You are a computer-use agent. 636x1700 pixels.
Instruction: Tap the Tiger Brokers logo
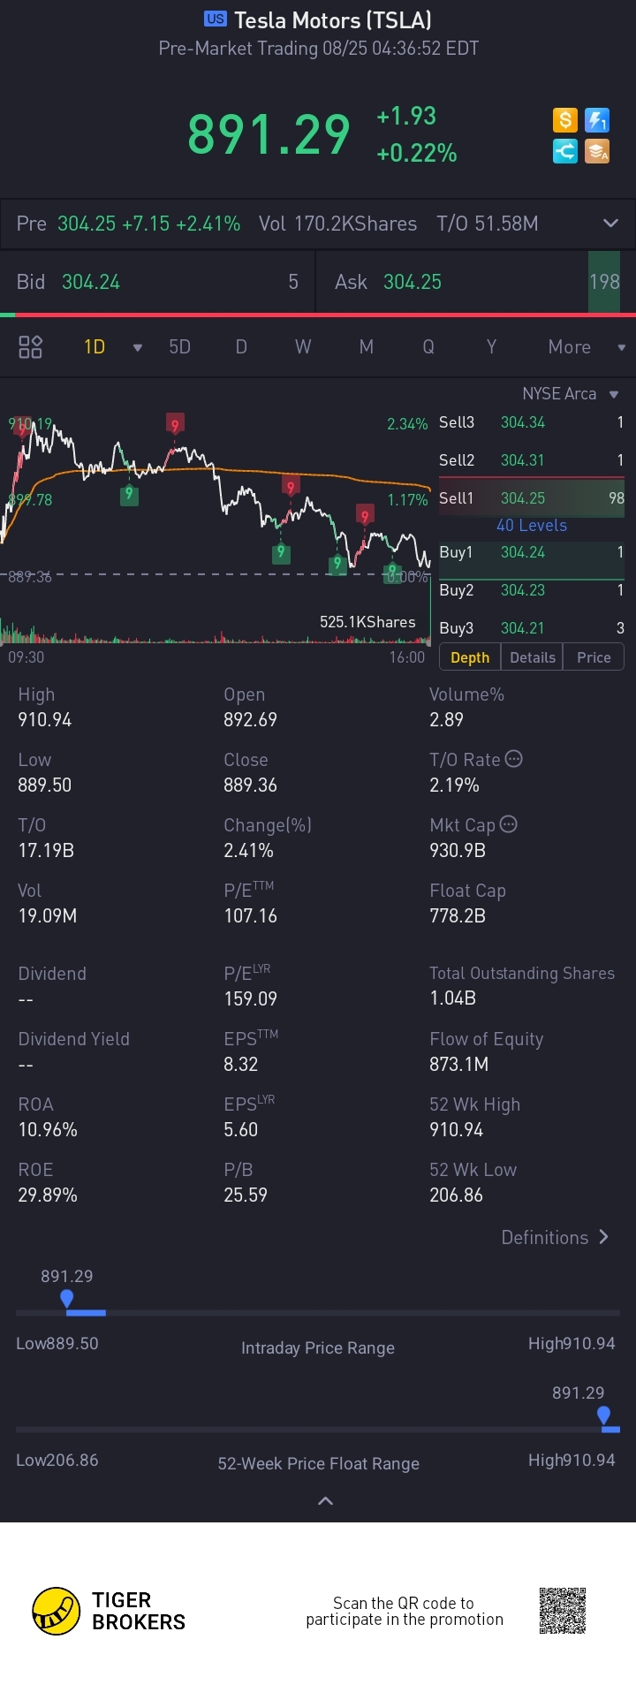point(57,1611)
